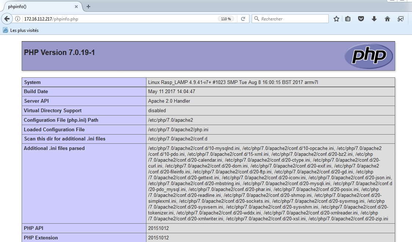Click Les plus visités label

pyautogui.click(x=25, y=30)
